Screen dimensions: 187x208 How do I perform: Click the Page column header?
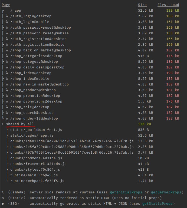6,5
